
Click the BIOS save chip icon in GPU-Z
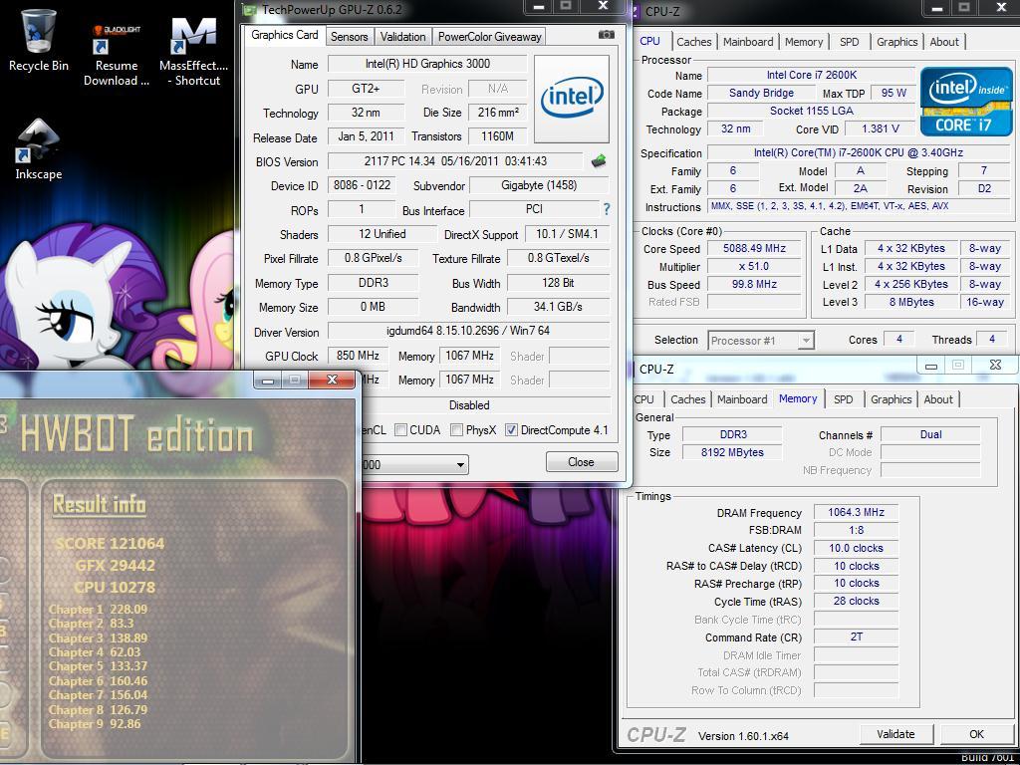[599, 161]
